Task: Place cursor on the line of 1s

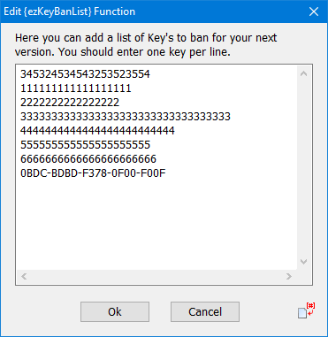Action: (75, 88)
